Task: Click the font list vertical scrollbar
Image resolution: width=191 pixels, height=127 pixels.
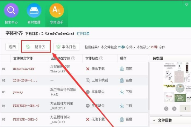Action: pyautogui.click(x=149, y=86)
